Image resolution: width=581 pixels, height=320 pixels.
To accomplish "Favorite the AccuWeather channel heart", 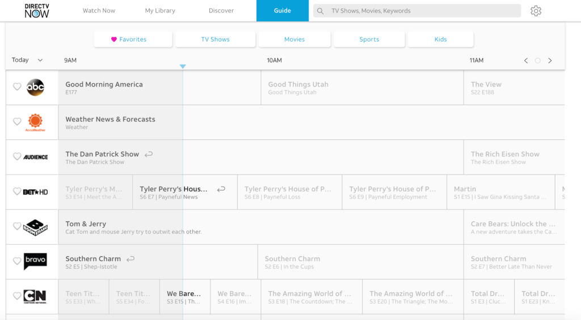I will (x=17, y=121).
